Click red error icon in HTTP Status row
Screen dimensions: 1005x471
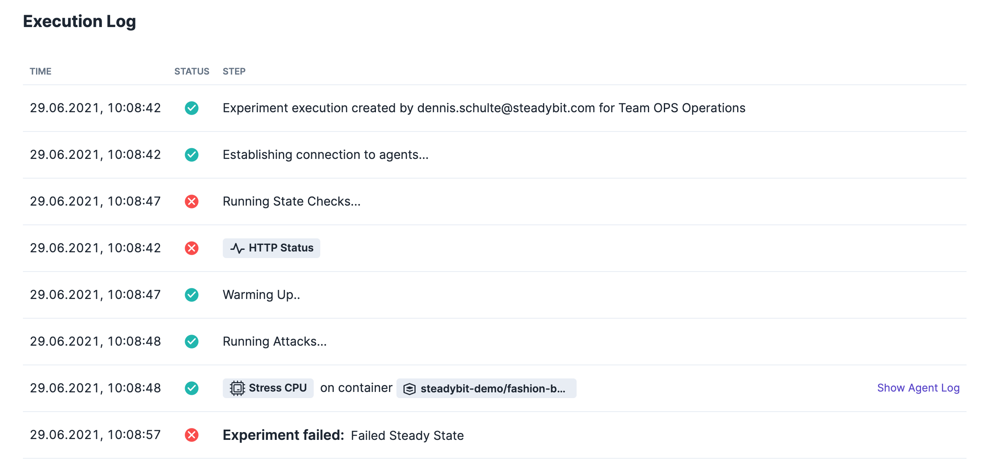(x=191, y=248)
